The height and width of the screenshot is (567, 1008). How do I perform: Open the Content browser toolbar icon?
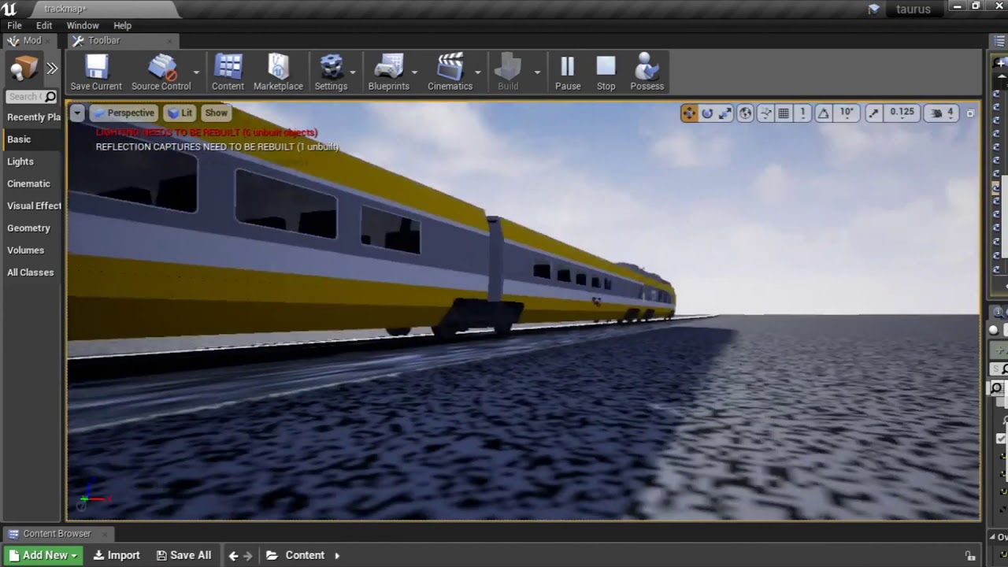click(x=228, y=72)
